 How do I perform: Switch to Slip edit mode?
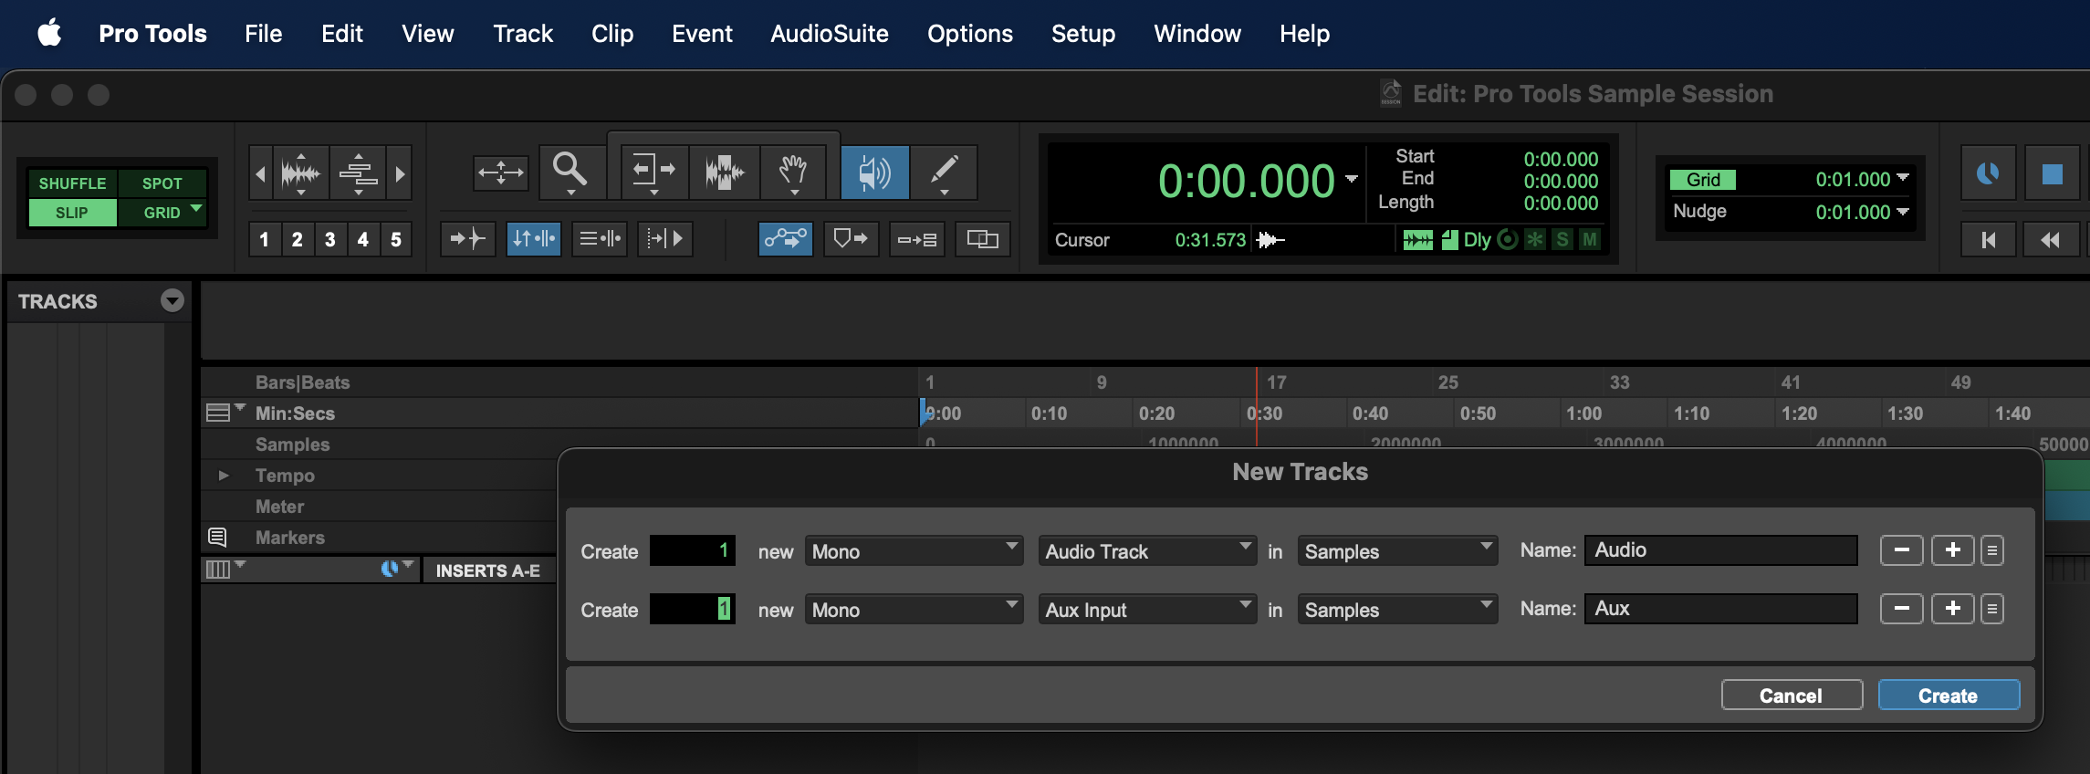click(72, 213)
